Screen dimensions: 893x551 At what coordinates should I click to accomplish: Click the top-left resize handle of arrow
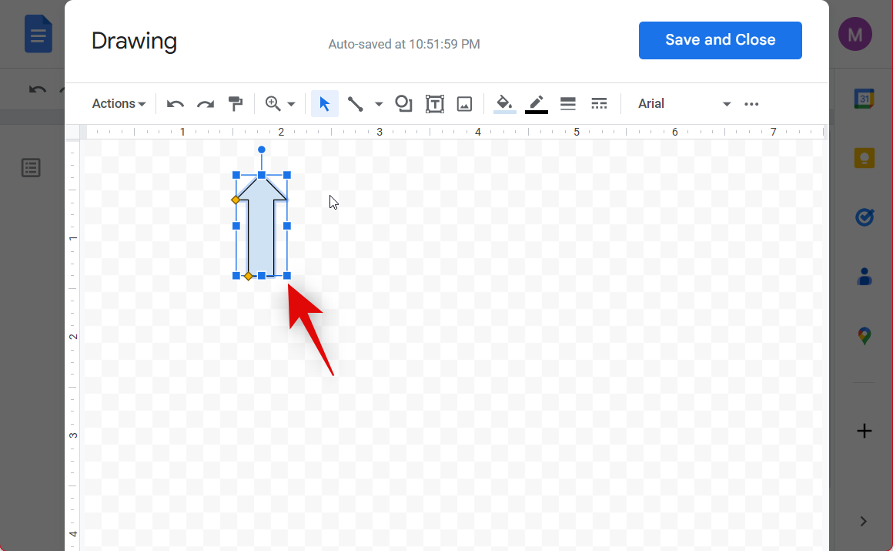pos(236,175)
